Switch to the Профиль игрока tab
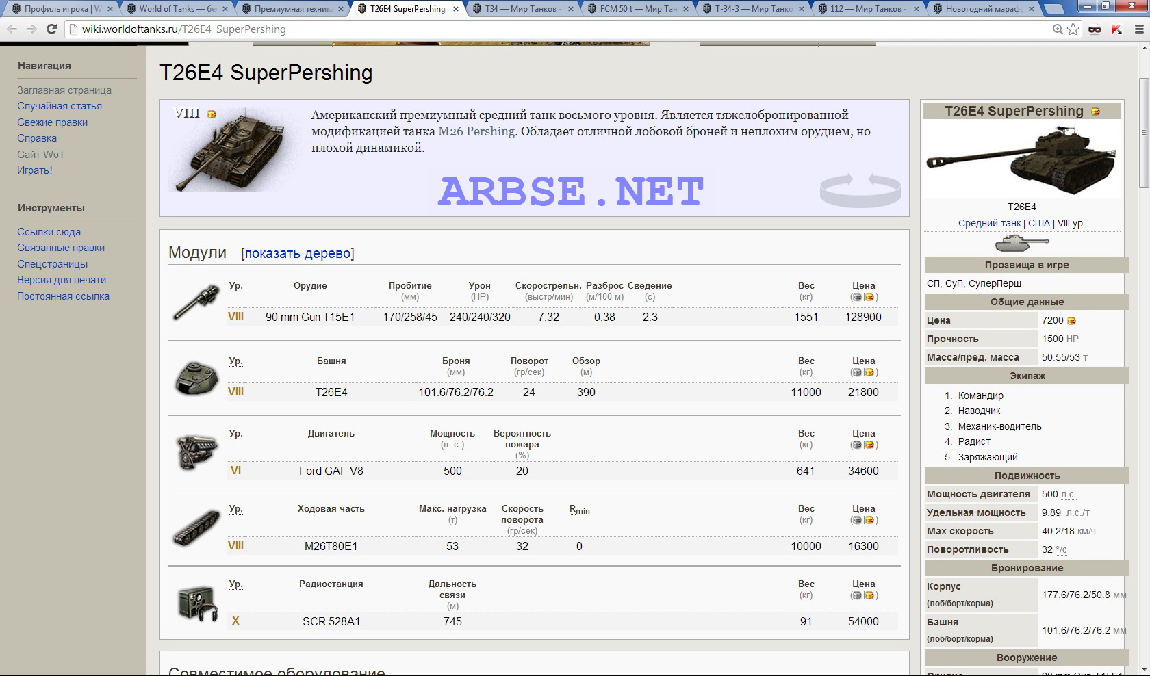This screenshot has width=1150, height=676. [x=63, y=9]
